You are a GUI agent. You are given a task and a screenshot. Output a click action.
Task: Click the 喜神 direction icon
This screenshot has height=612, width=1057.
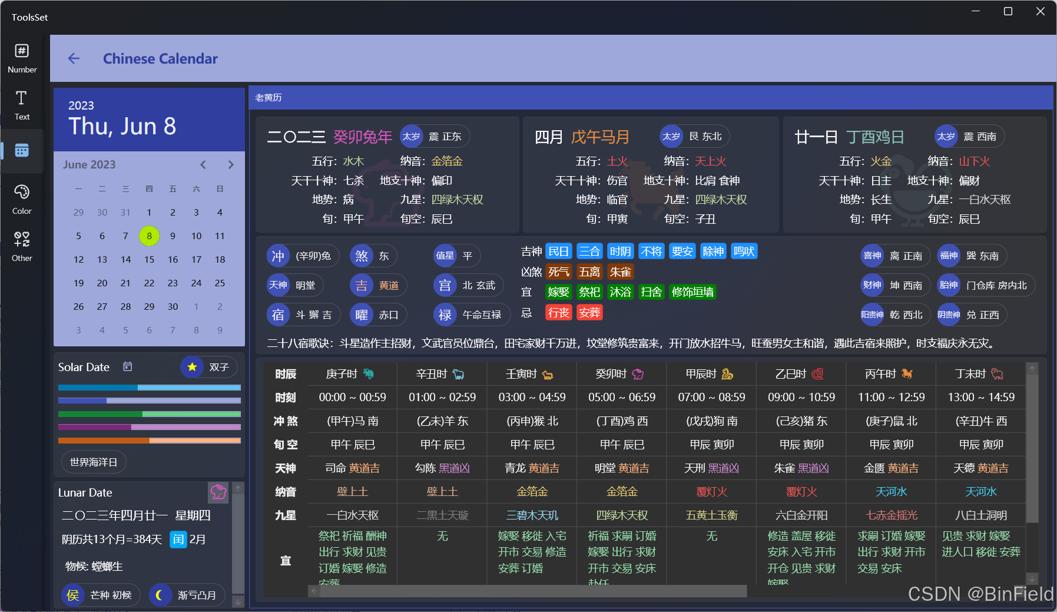tap(872, 256)
